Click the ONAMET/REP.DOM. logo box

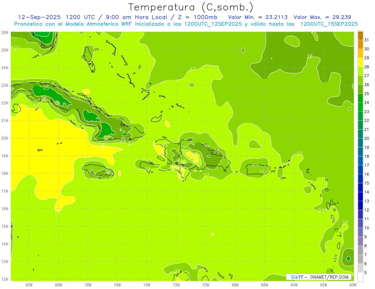click(x=319, y=277)
